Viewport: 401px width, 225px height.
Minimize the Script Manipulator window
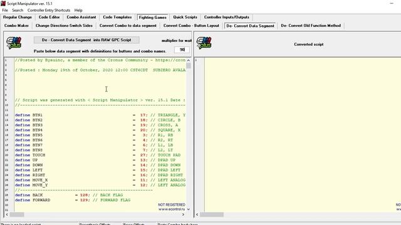[392, 3]
